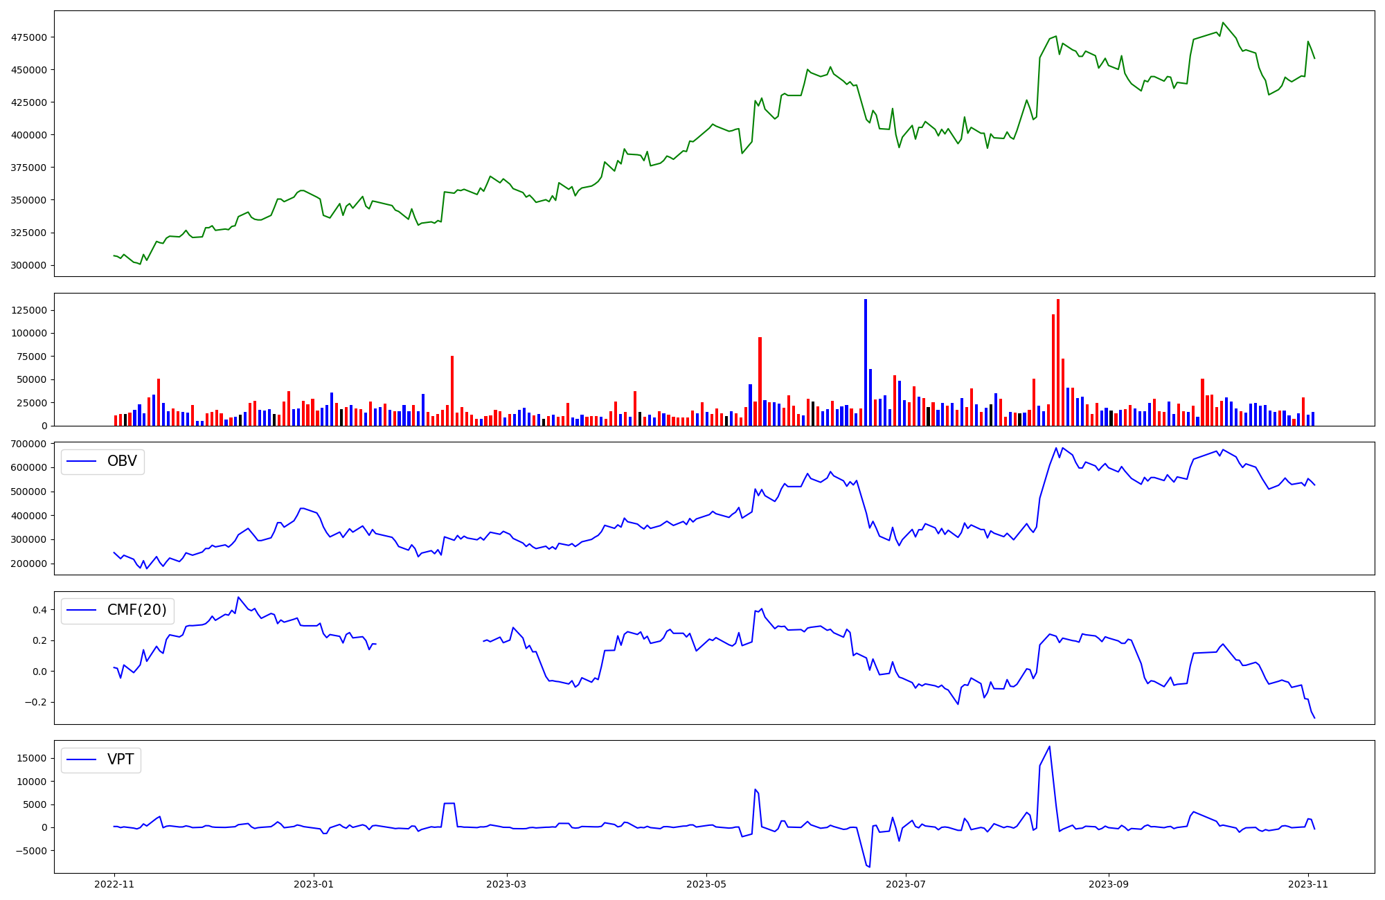
Task: Click the blue line sample in OBV legend
Action: pos(81,462)
